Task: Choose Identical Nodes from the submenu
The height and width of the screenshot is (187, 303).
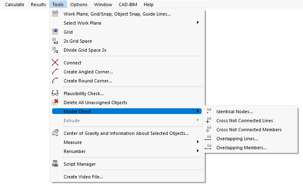Action: pyautogui.click(x=234, y=111)
